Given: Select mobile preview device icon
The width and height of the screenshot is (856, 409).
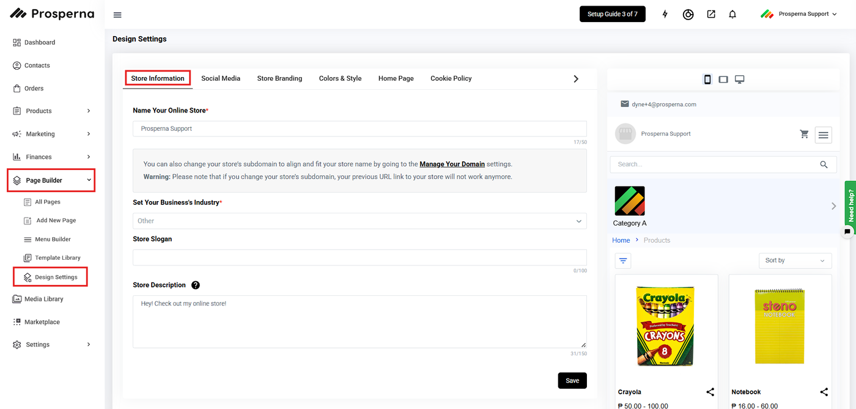Looking at the screenshot, I should coord(707,79).
